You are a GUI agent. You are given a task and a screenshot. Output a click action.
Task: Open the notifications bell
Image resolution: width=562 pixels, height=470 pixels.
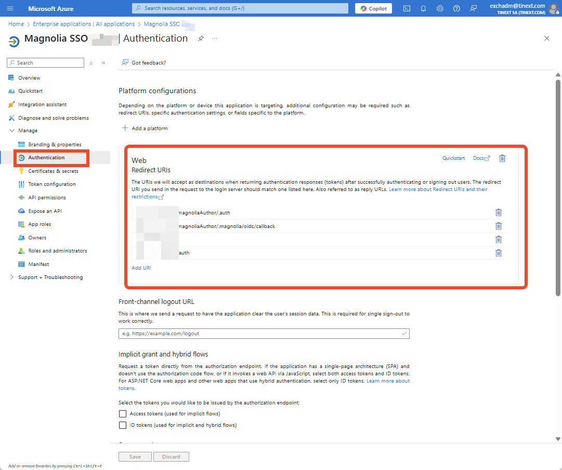coord(423,8)
